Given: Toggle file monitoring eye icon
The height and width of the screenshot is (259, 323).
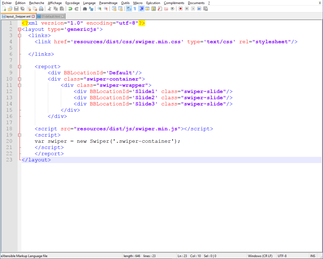Looking at the screenshot, I should pyautogui.click(x=173, y=9).
